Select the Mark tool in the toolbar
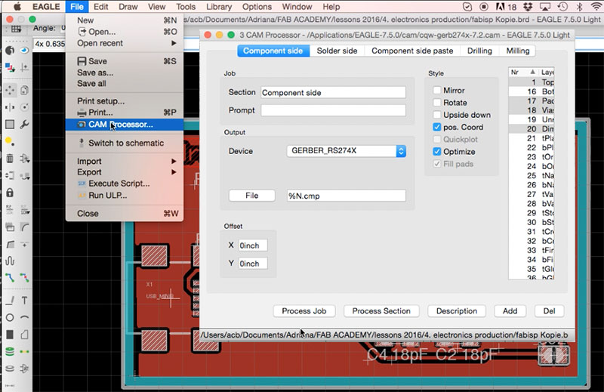The width and height of the screenshot is (604, 392). click(24, 68)
